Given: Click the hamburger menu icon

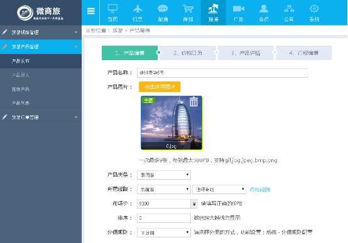Looking at the screenshot, I should point(91,11).
